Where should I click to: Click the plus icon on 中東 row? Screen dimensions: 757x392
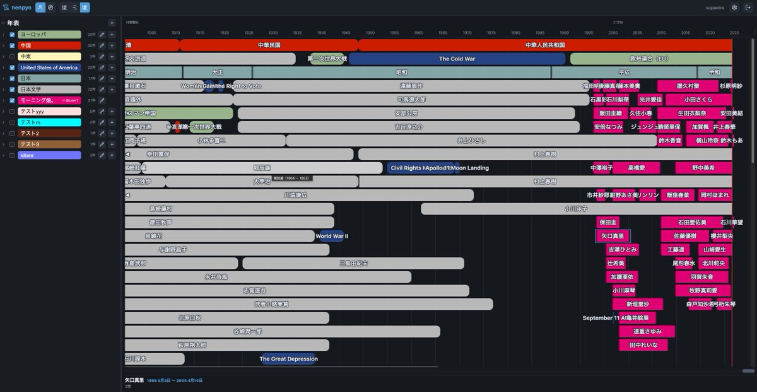click(112, 56)
